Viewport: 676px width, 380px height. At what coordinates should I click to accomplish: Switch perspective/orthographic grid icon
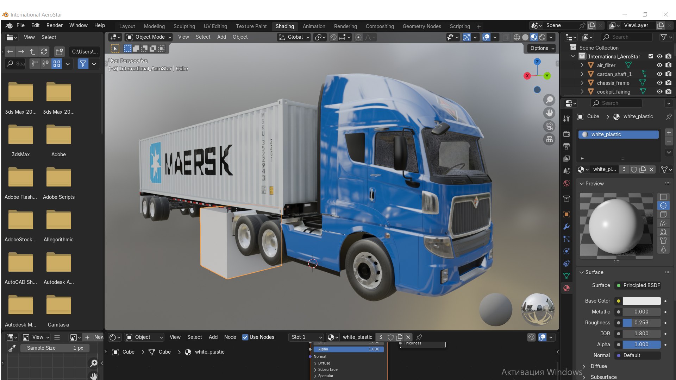pyautogui.click(x=549, y=139)
